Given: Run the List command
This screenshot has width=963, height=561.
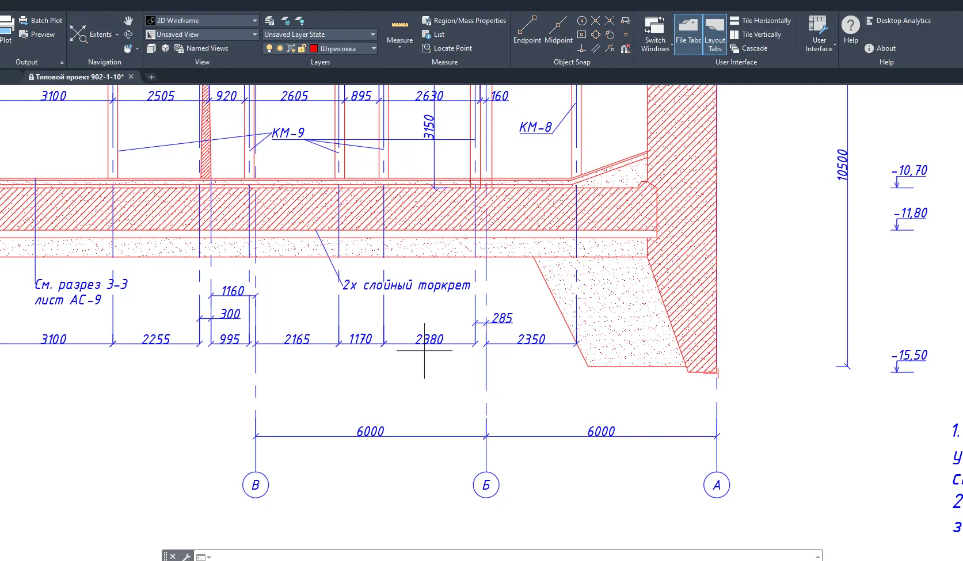Looking at the screenshot, I should click(x=433, y=35).
